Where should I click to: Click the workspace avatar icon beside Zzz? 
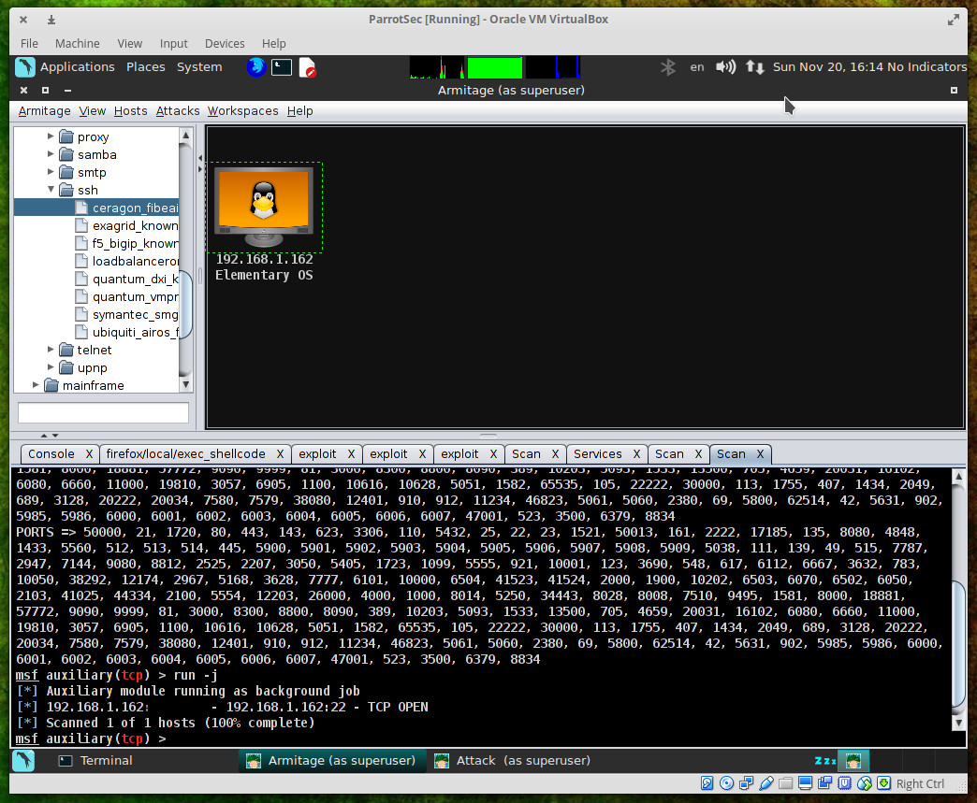click(x=853, y=761)
